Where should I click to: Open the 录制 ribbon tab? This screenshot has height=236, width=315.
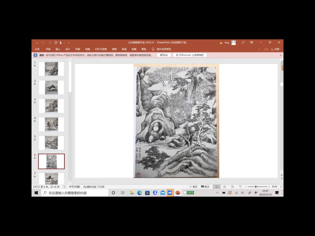[114, 49]
